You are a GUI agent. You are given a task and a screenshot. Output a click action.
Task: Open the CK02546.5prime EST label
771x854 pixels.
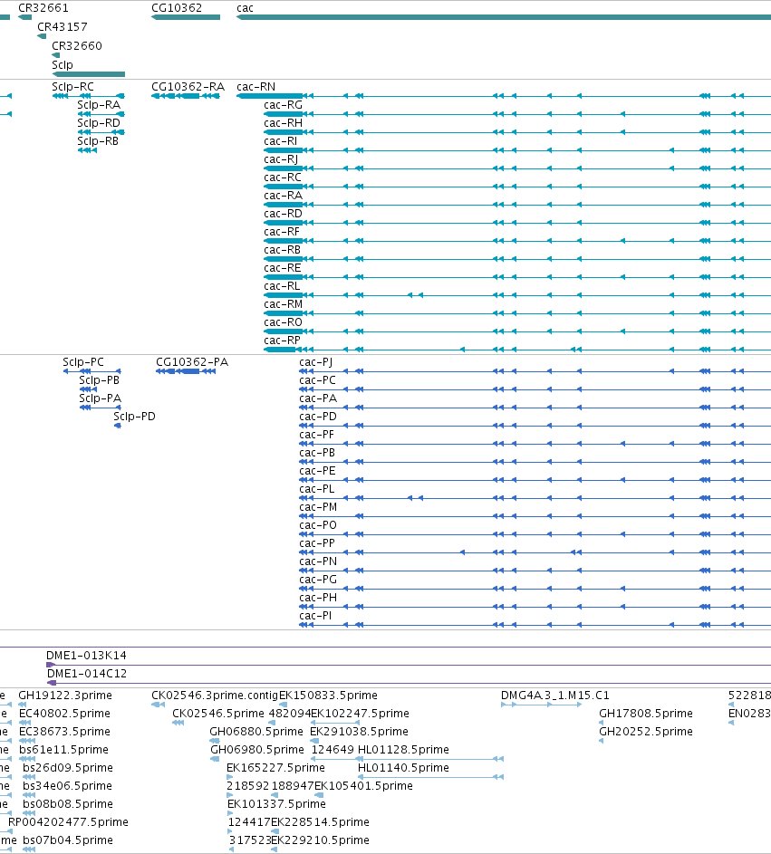point(218,714)
